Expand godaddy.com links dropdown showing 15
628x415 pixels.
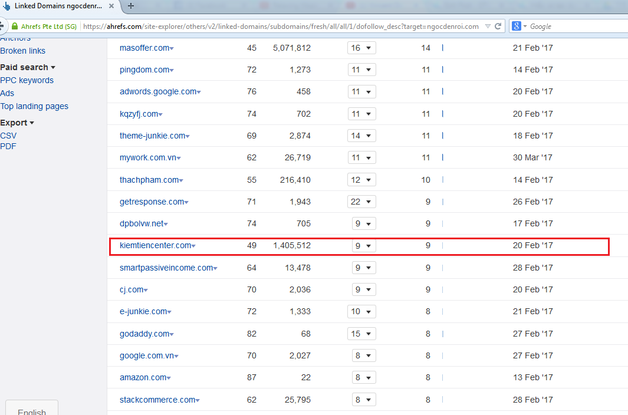point(361,334)
